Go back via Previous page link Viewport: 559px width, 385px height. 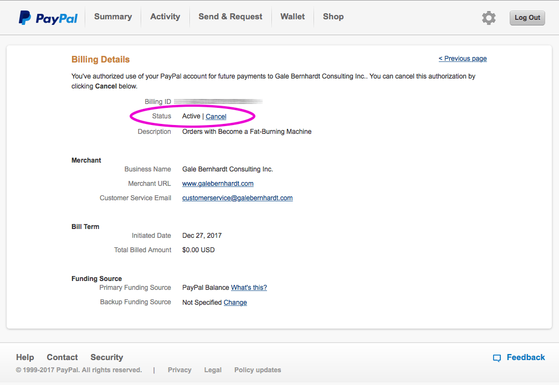[463, 59]
